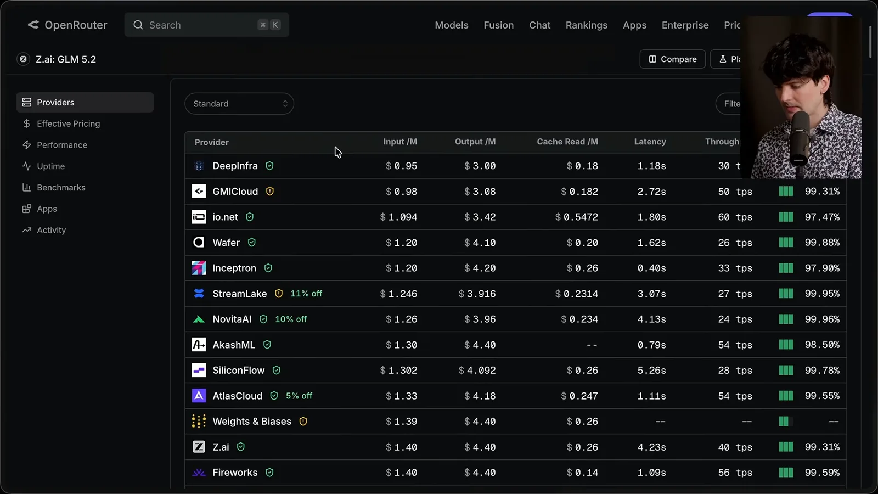Select Uptime in the sidebar
This screenshot has height=494, width=878.
click(x=85, y=166)
